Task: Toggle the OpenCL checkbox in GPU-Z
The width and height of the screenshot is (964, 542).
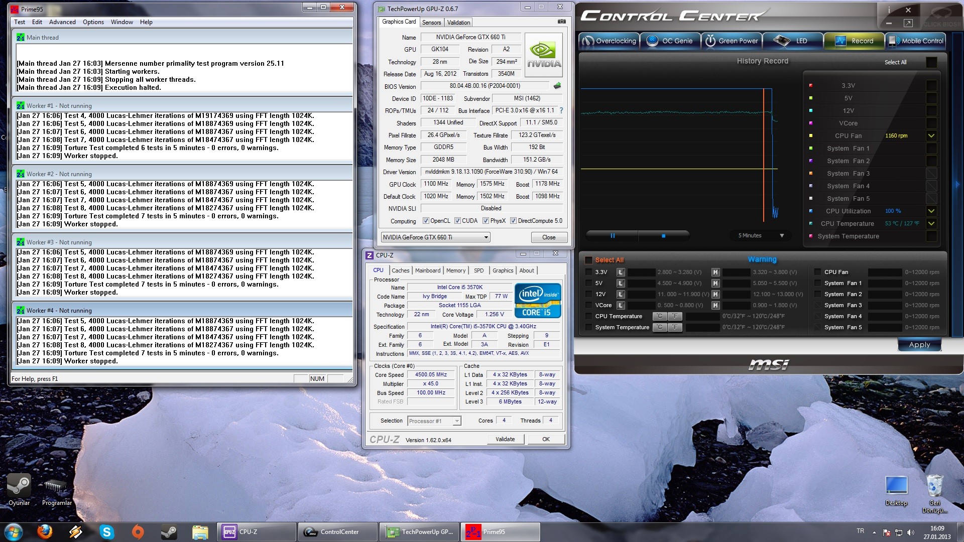Action: pyautogui.click(x=426, y=221)
